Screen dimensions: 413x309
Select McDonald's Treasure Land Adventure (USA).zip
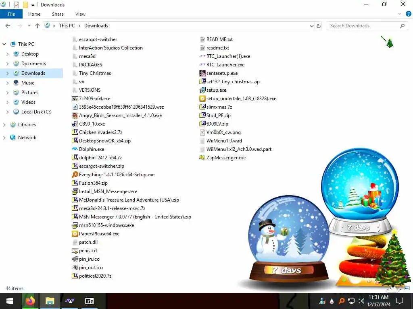129,200
